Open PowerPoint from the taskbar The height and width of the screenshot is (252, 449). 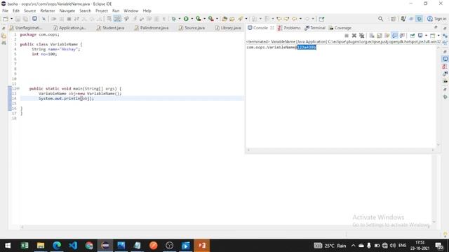pos(202,246)
